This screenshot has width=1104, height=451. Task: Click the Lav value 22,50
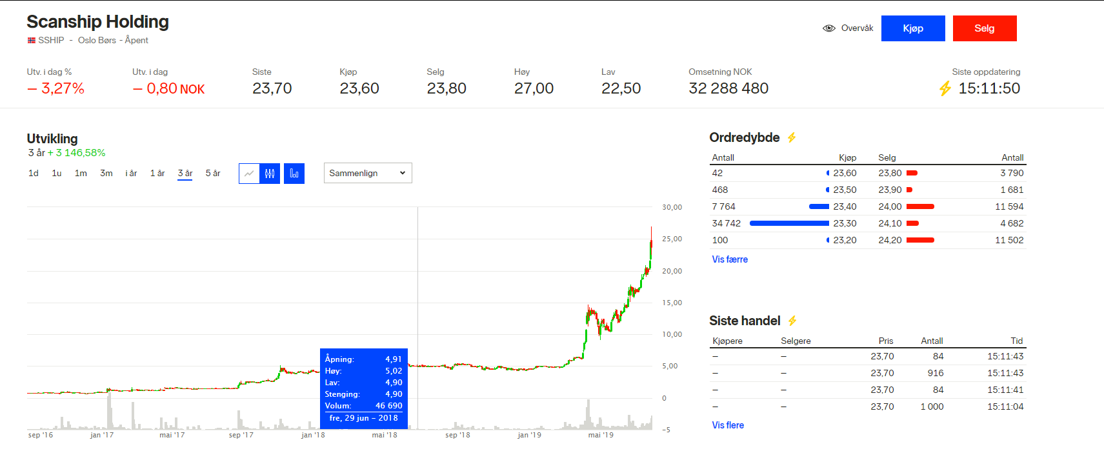tap(621, 88)
